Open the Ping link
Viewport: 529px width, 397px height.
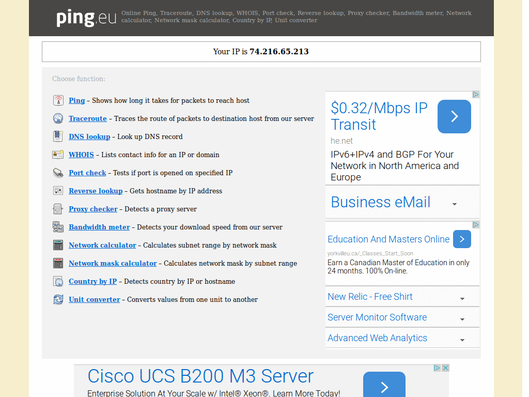76,101
